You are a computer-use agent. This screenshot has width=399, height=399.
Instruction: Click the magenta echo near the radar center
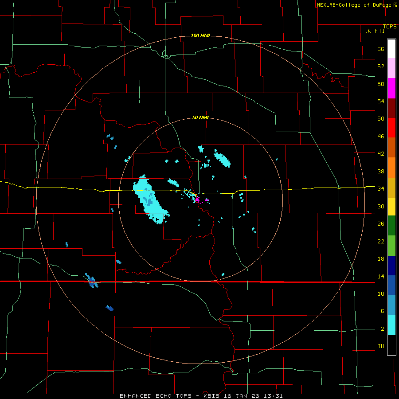point(197,200)
